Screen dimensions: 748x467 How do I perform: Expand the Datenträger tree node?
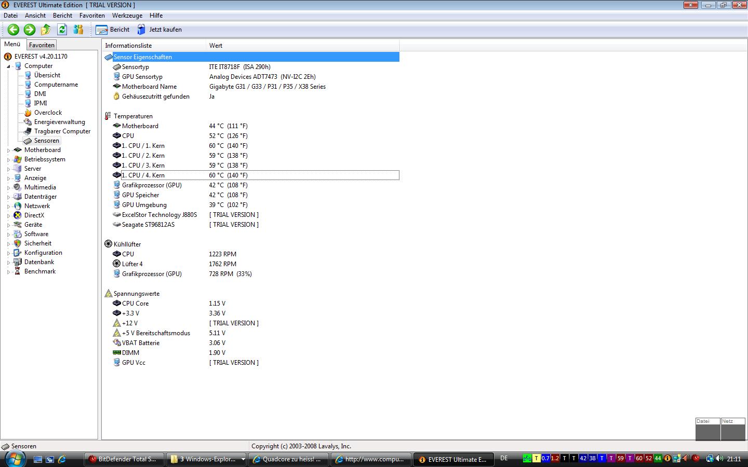[x=8, y=197]
